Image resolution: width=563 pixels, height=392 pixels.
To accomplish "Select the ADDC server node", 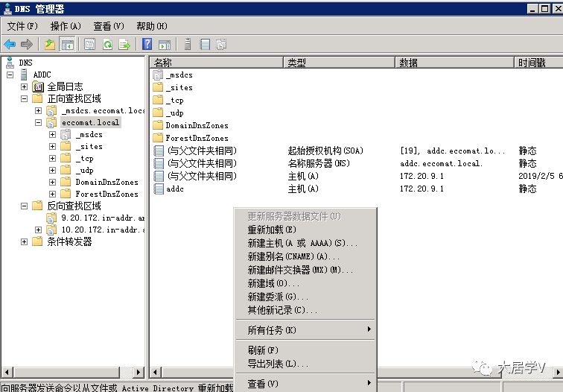I will coord(42,75).
